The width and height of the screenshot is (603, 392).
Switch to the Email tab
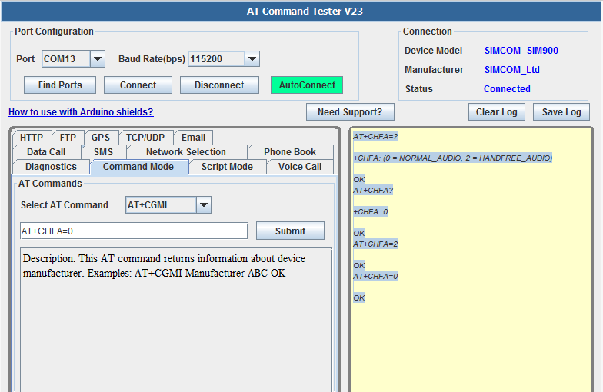[x=193, y=138]
